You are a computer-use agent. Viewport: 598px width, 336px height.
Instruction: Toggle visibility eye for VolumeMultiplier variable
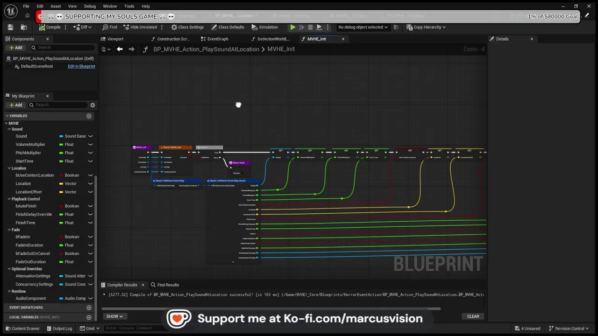click(x=90, y=145)
